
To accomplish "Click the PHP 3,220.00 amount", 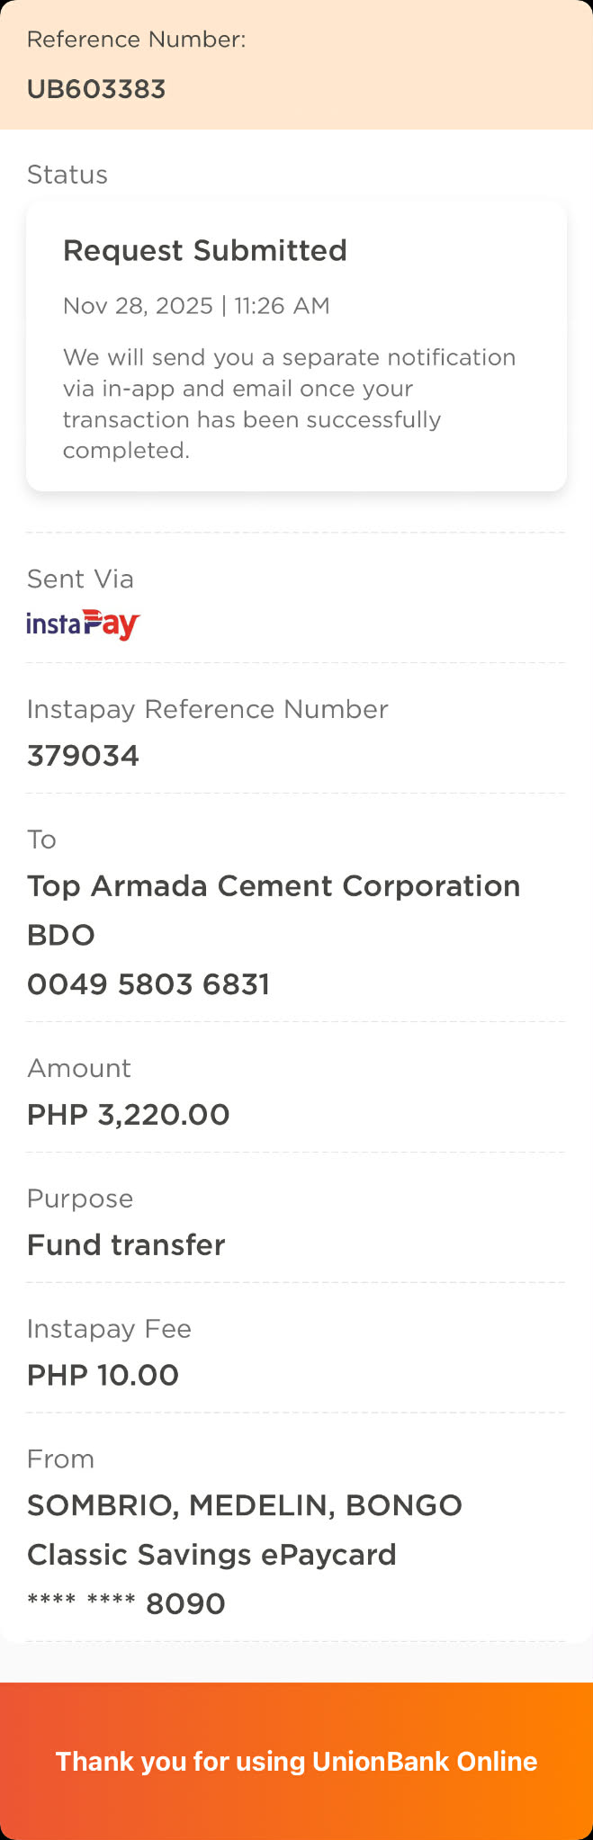I will point(128,1115).
